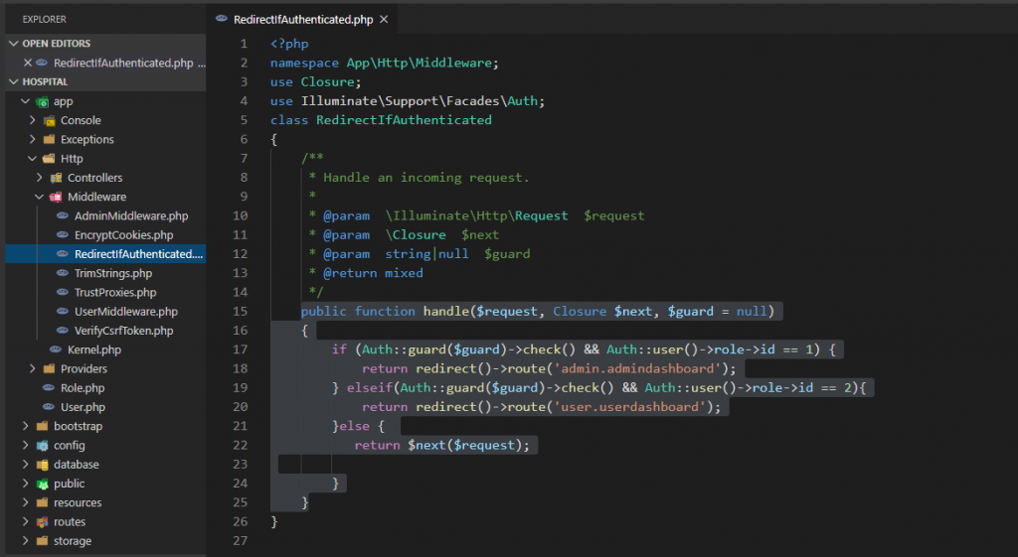Close RedirectIfAuthenticated.php in Open Editors list
This screenshot has width=1018, height=557.
[x=29, y=63]
